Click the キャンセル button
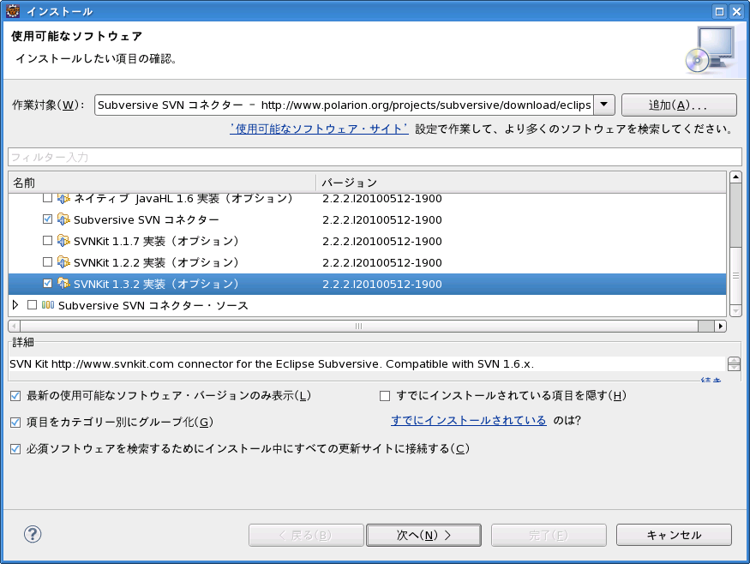The width and height of the screenshot is (750, 564). [674, 535]
